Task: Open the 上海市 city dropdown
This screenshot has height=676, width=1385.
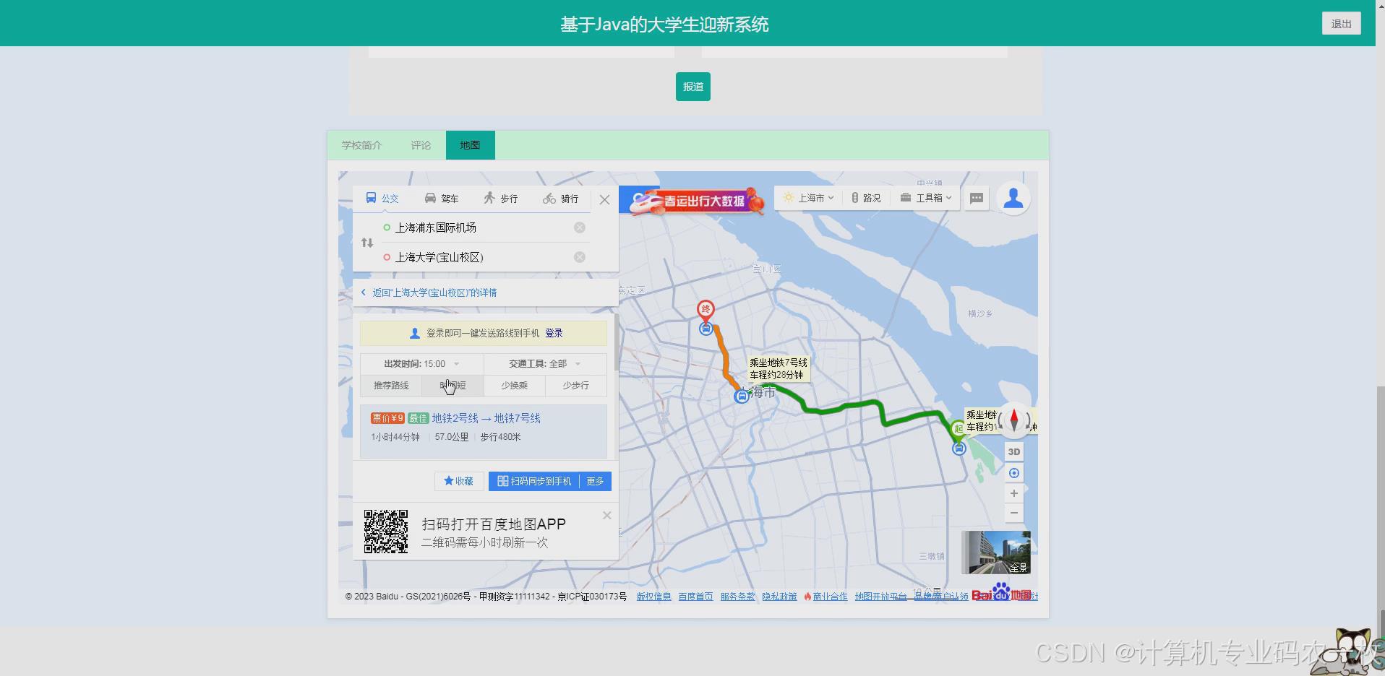Action: (809, 198)
